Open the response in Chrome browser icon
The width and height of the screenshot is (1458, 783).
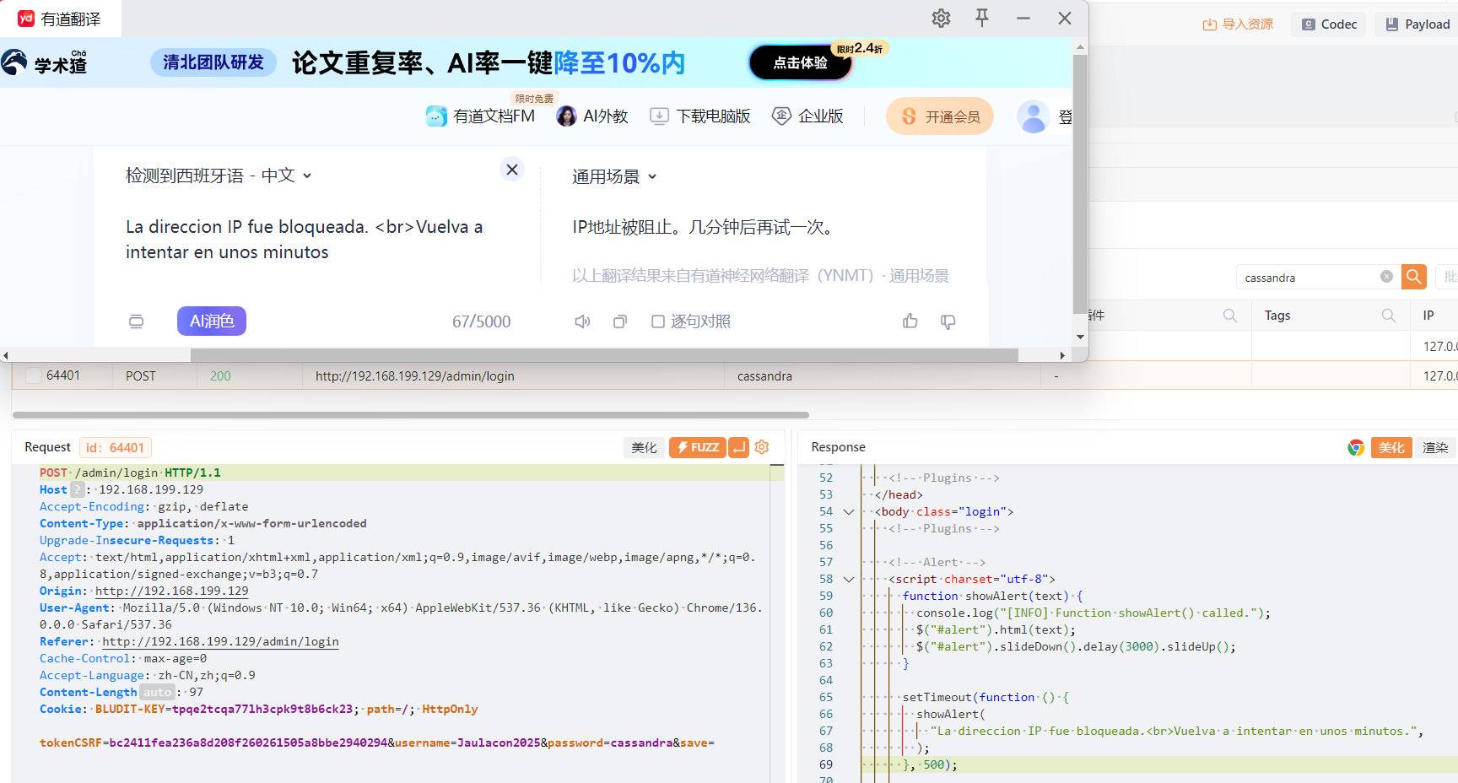click(1356, 448)
